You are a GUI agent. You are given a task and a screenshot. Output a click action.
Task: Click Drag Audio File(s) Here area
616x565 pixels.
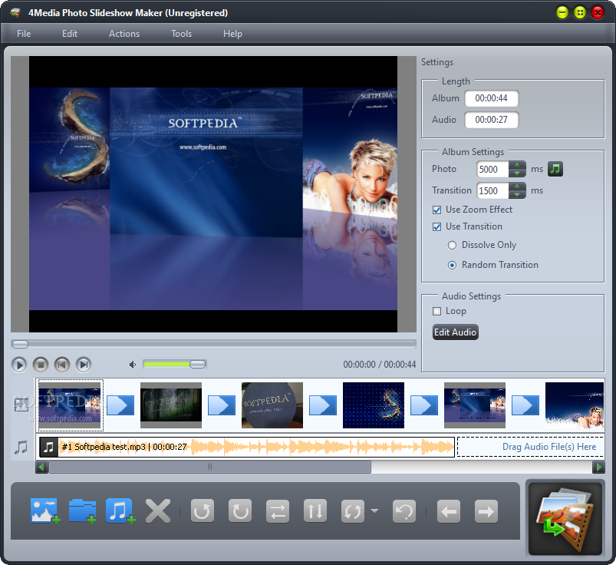[x=530, y=447]
